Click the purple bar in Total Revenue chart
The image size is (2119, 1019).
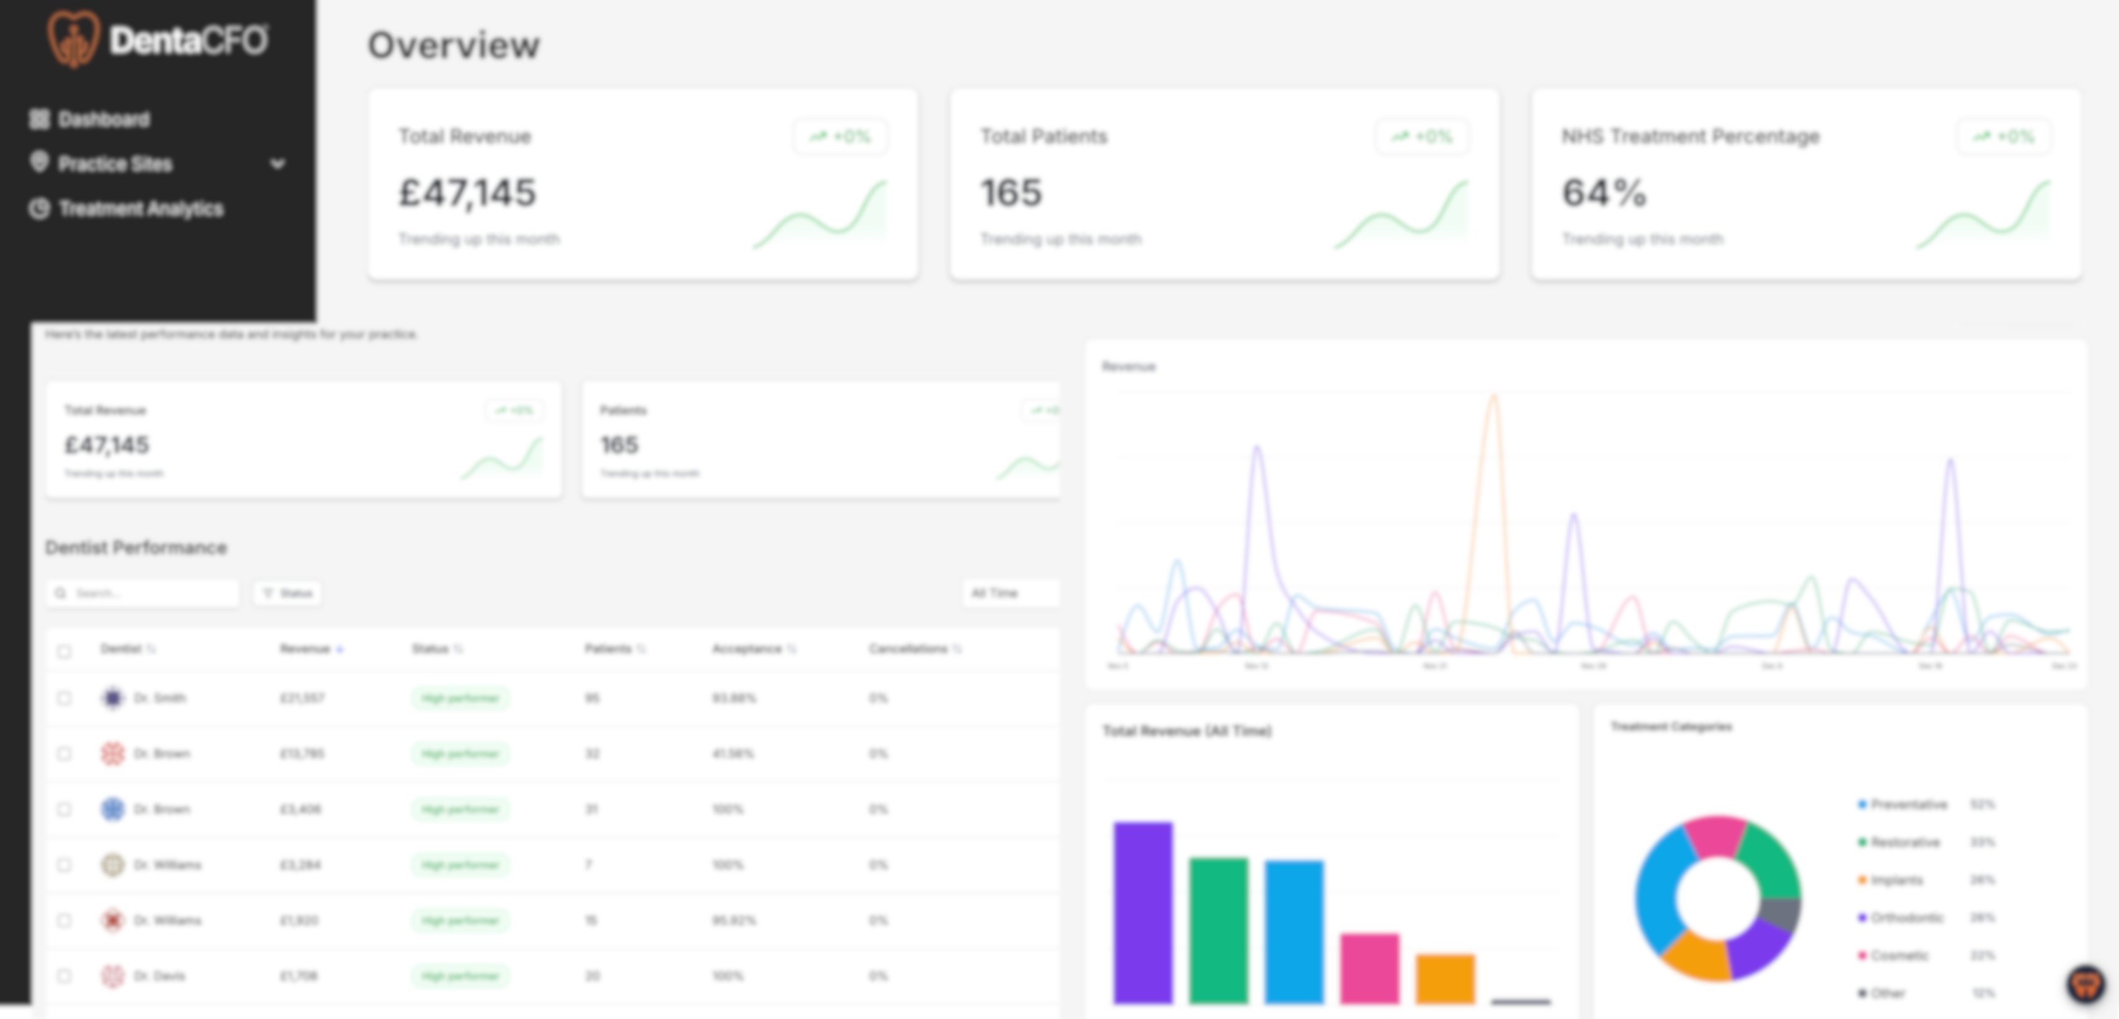pos(1143,912)
